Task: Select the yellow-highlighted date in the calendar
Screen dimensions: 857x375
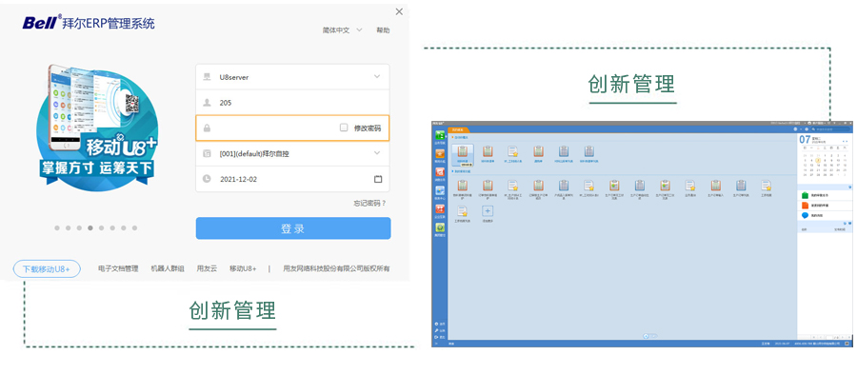Action: point(818,160)
